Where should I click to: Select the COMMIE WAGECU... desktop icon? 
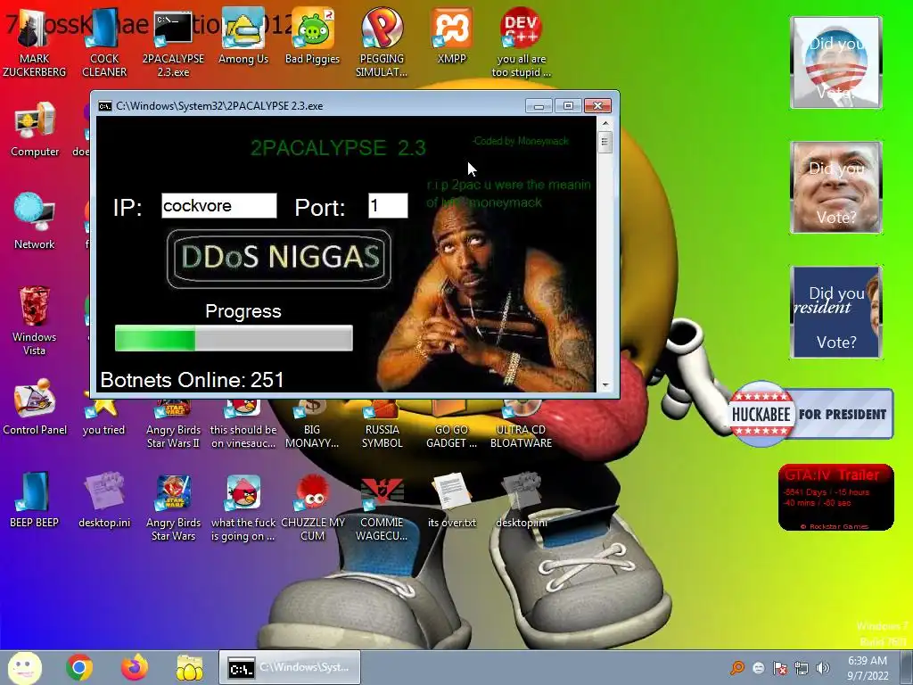coord(382,508)
